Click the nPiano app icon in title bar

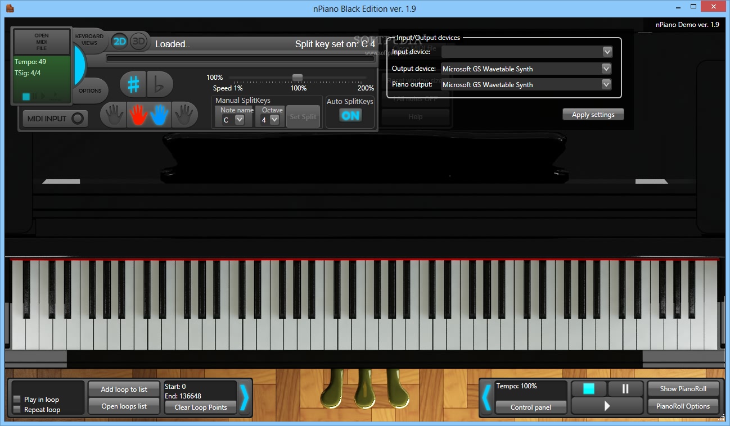[10, 8]
